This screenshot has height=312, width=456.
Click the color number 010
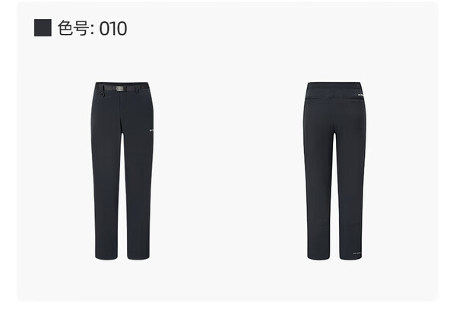tap(113, 29)
